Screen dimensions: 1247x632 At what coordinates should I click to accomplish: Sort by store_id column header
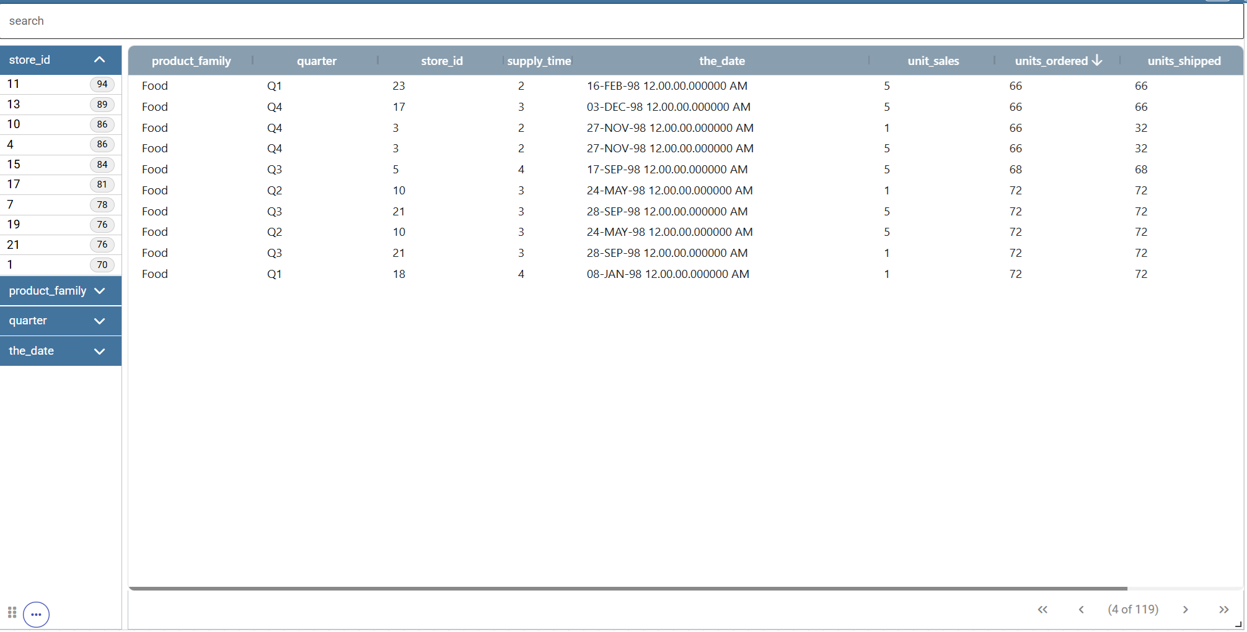442,61
